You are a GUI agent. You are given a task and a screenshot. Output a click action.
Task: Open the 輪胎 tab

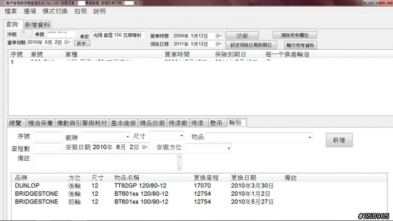tap(236, 123)
